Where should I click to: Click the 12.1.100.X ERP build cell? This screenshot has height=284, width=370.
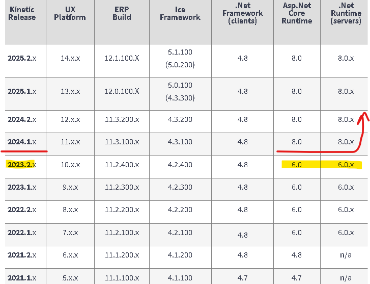pos(122,58)
